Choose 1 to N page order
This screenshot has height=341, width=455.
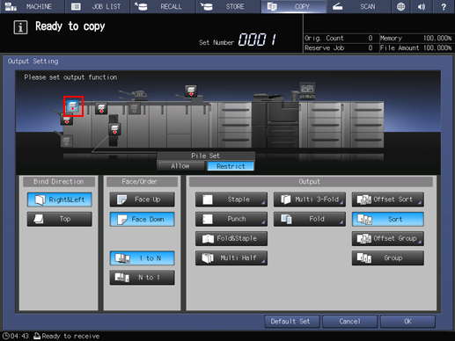point(142,258)
